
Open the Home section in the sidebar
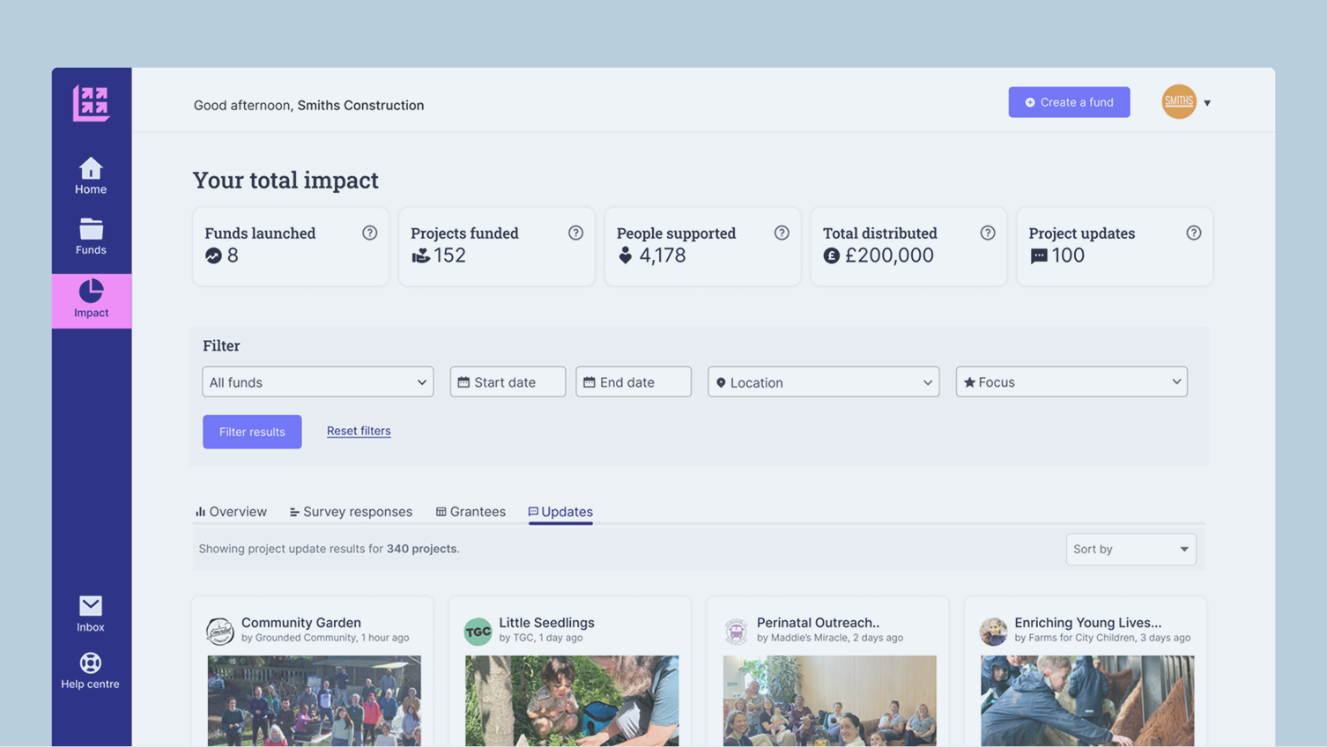coord(90,174)
